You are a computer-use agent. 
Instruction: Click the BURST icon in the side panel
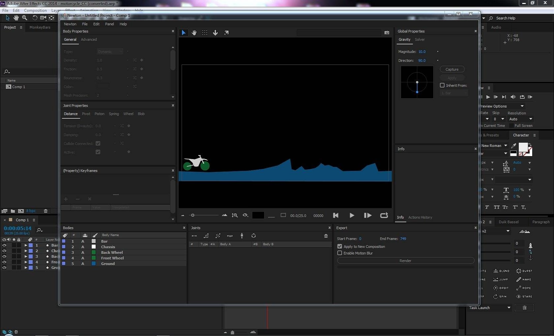tap(524, 271)
